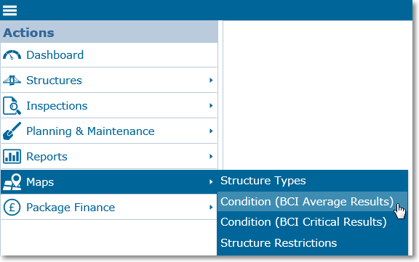
Task: Expand the Planning & Maintenance submenu arrow
Action: [211, 131]
